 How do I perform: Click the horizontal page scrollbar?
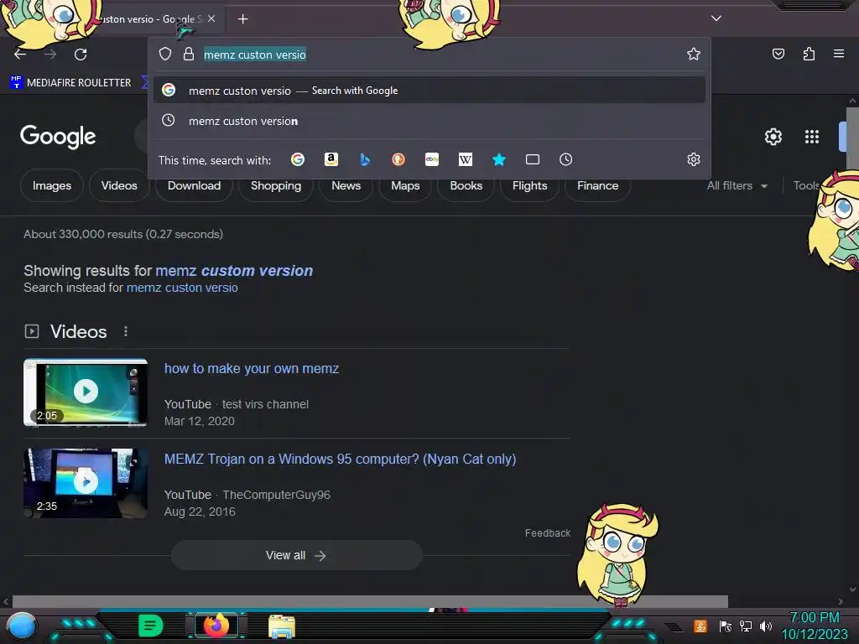(x=370, y=601)
